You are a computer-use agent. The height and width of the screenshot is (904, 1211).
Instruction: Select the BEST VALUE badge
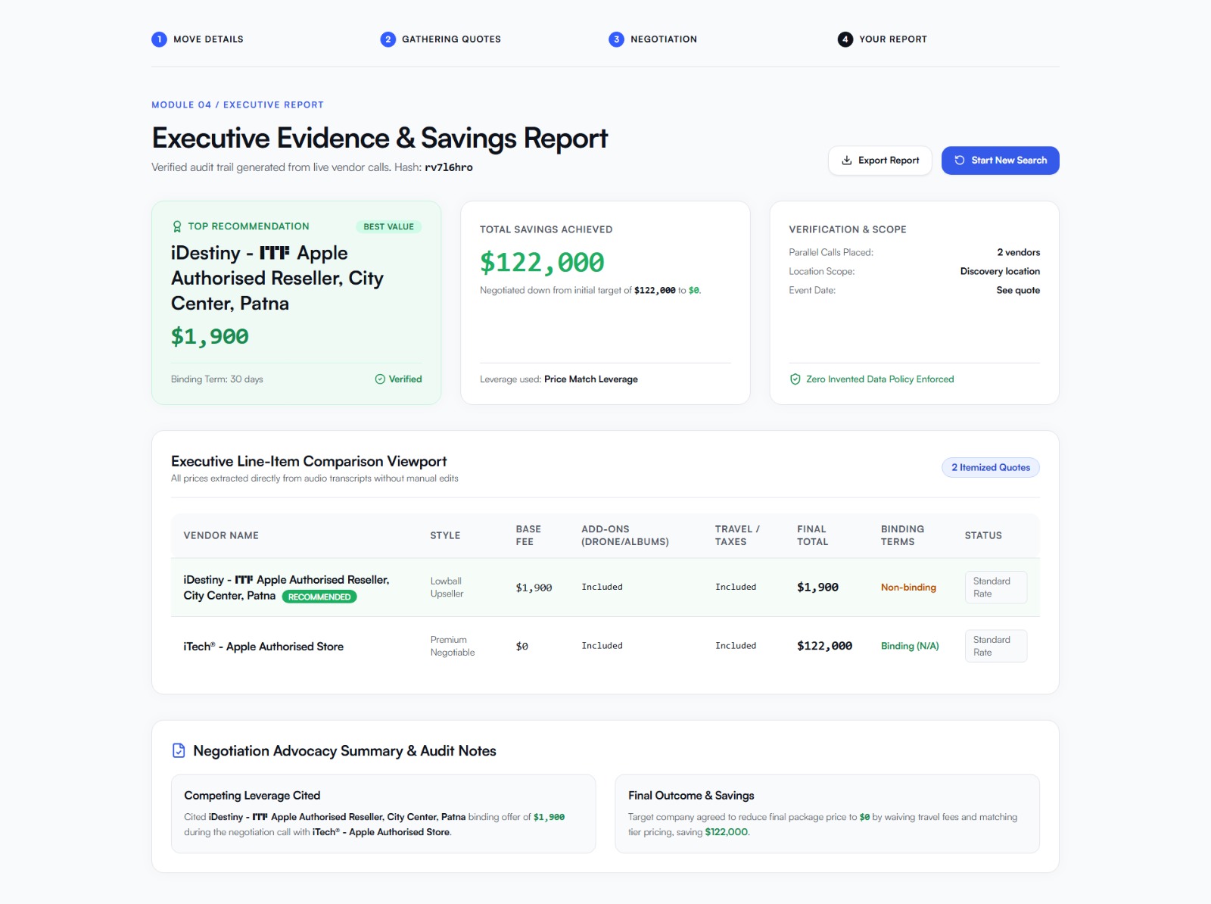[388, 226]
